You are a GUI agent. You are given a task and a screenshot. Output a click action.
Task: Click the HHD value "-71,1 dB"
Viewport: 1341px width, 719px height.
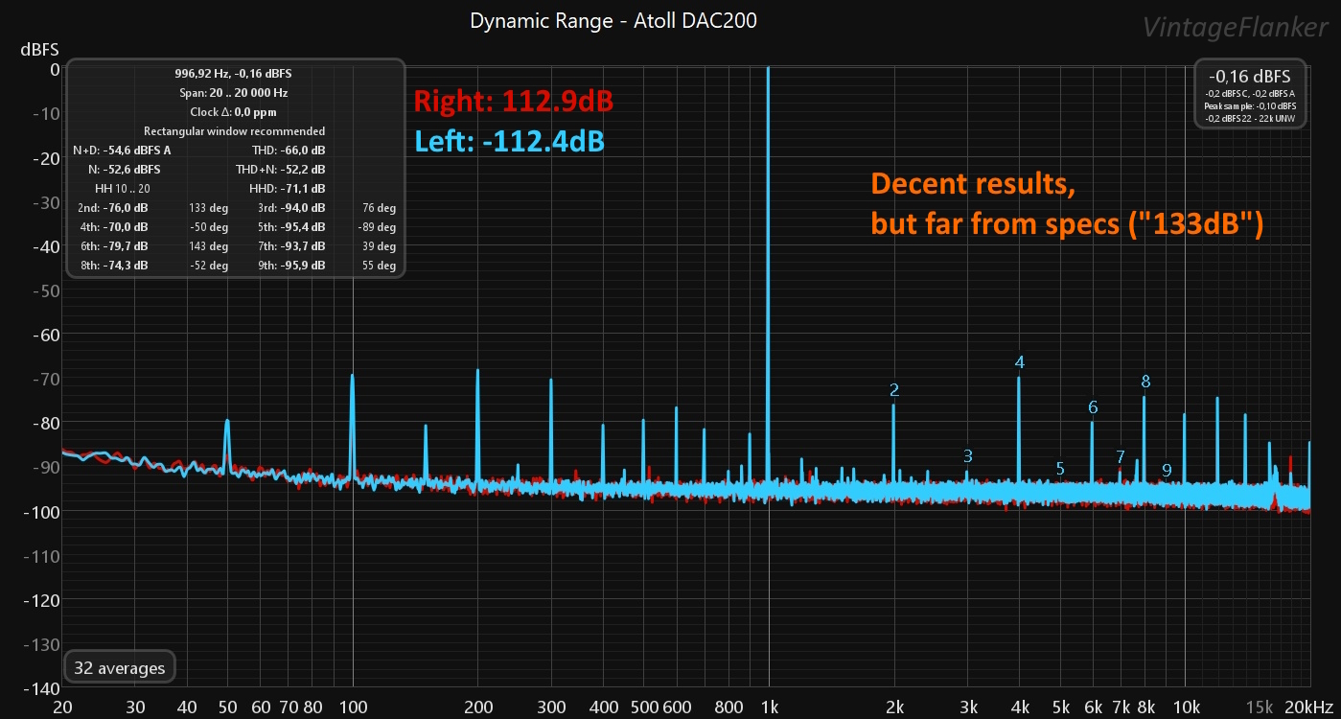pos(302,189)
